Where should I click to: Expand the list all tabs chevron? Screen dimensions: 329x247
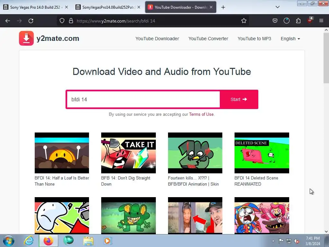click(277, 7)
